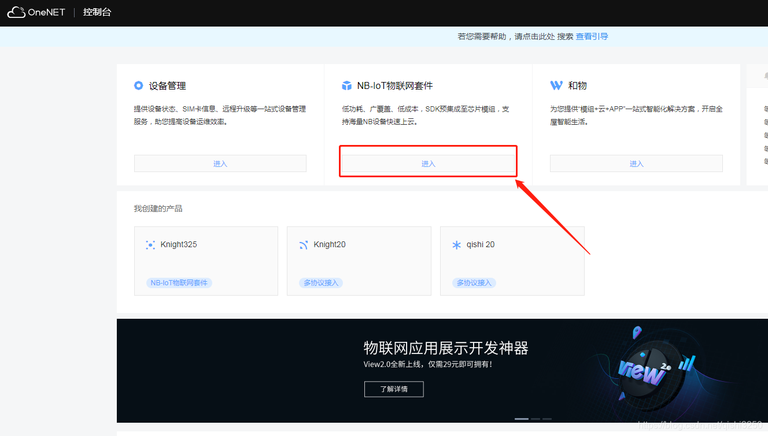Screen dimensions: 768x436
Task: Click the 查看引导 help link
Action: point(592,36)
